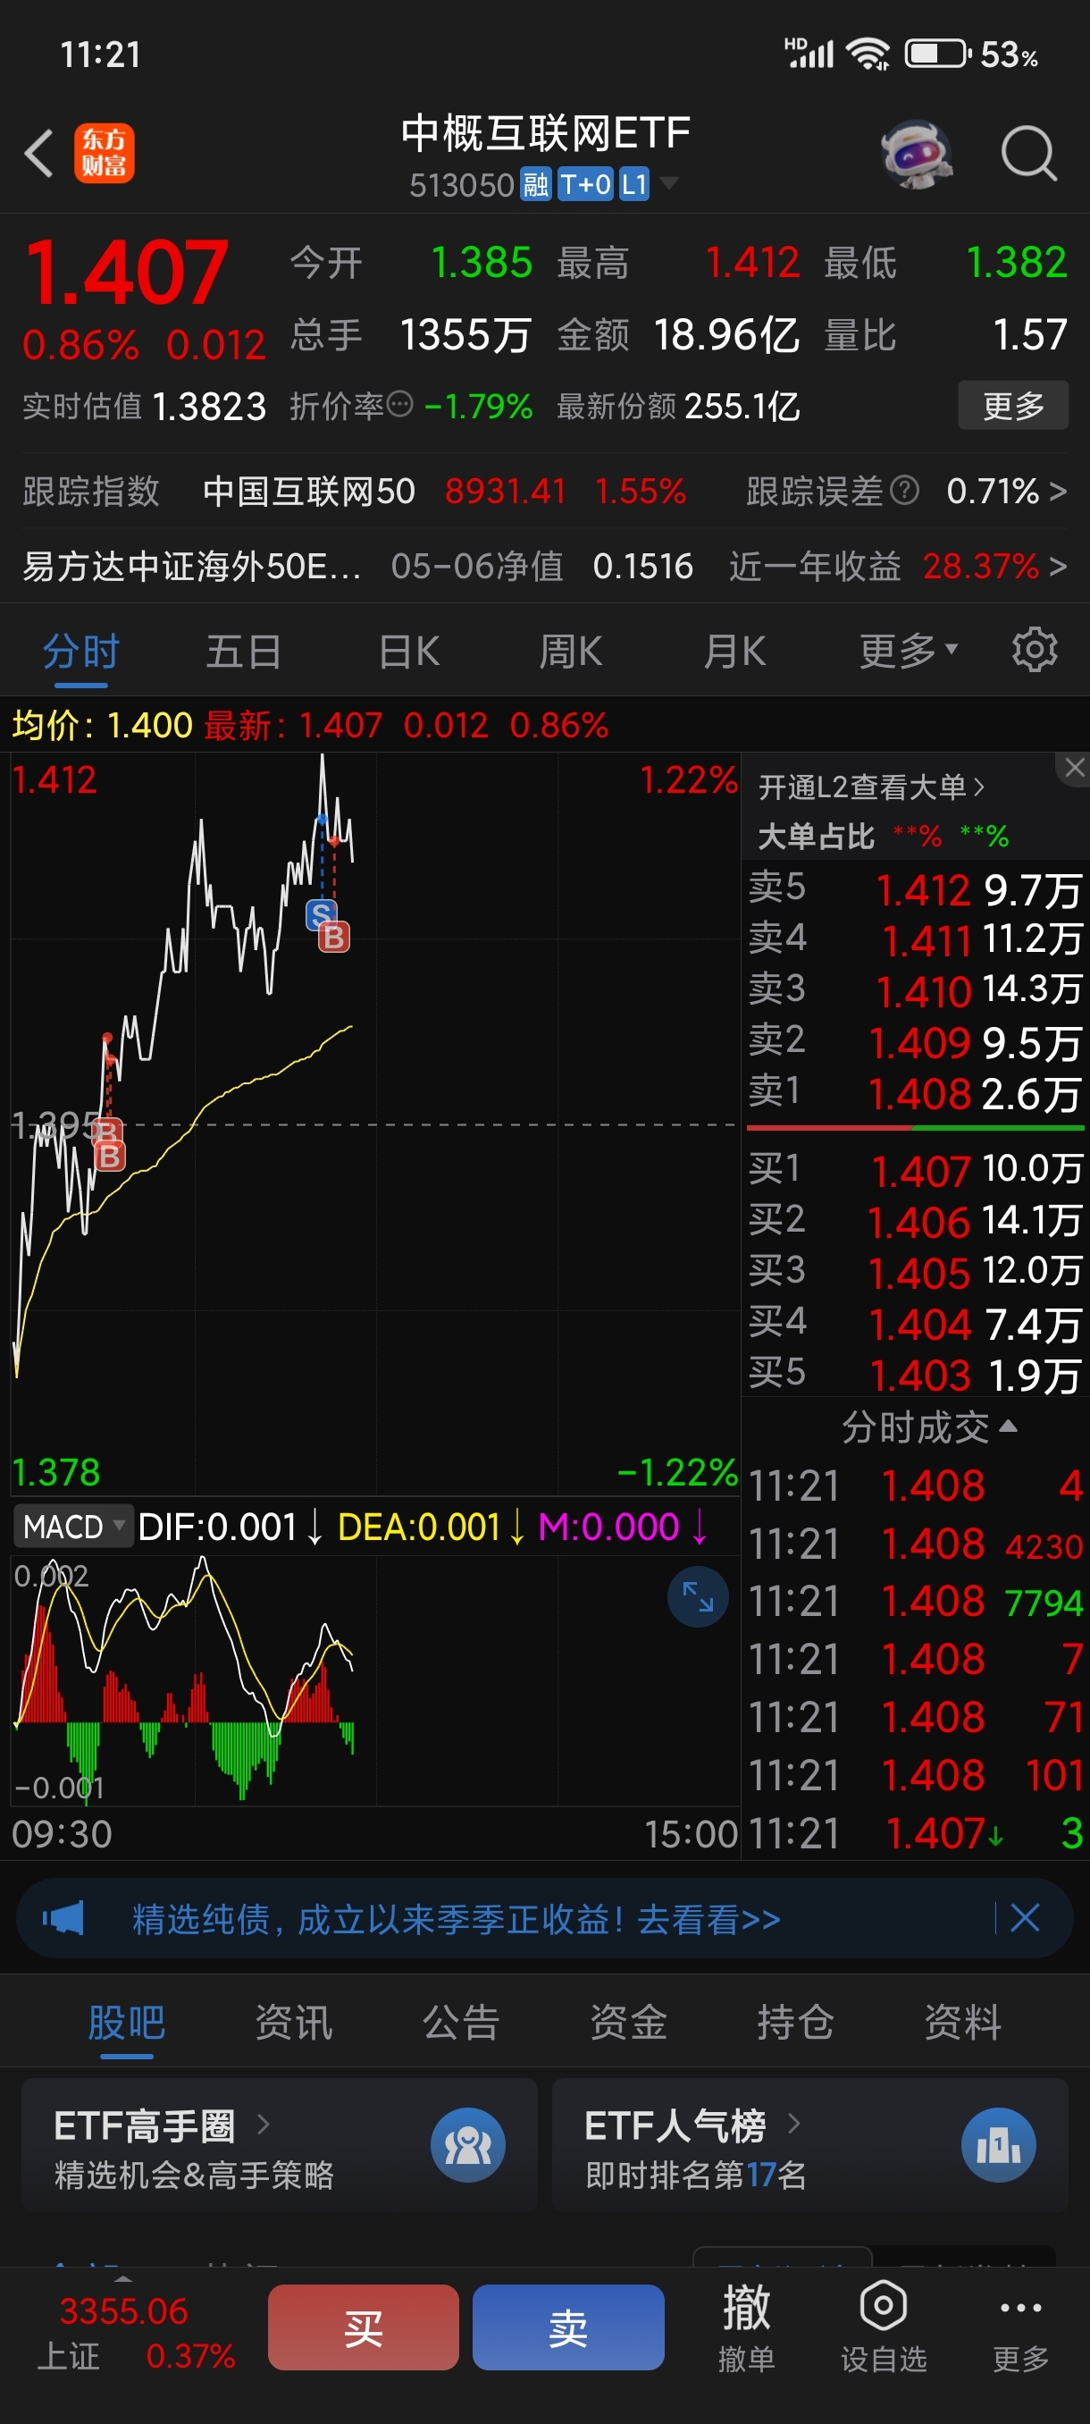
Task: Tap the chart fullscreen expand icon
Action: pyautogui.click(x=698, y=1596)
